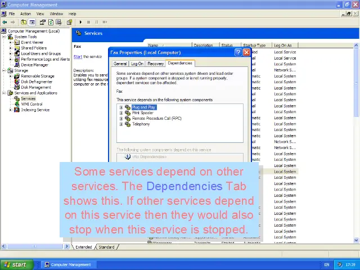This screenshot has width=360, height=270.
Task: Click the Refresh toolbar icon
Action: pos(51,22)
